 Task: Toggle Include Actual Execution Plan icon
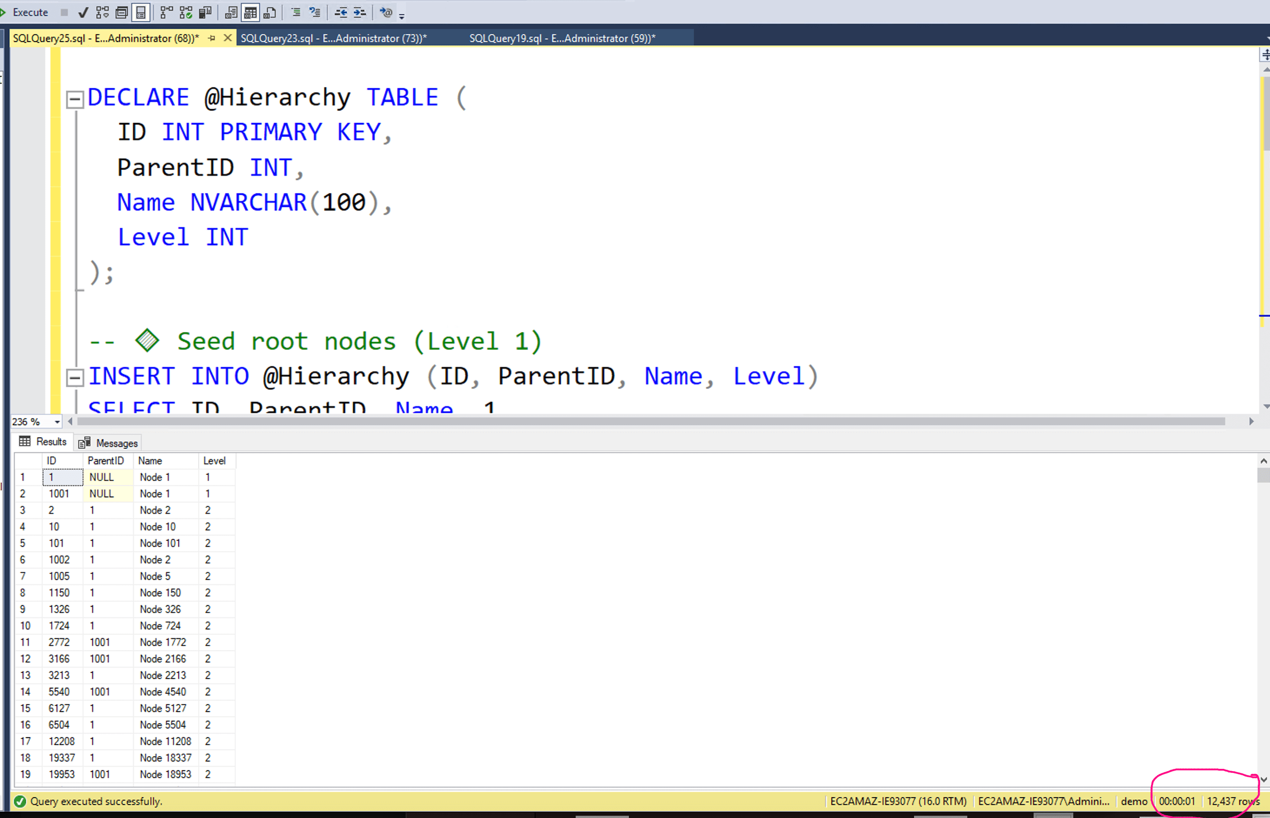pyautogui.click(x=166, y=12)
